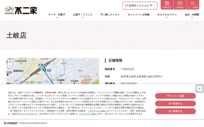Image resolution: width=204 pixels, height=127 pixels.
Task: Open the プライバシーポリシー link
Action: click(x=28, y=114)
